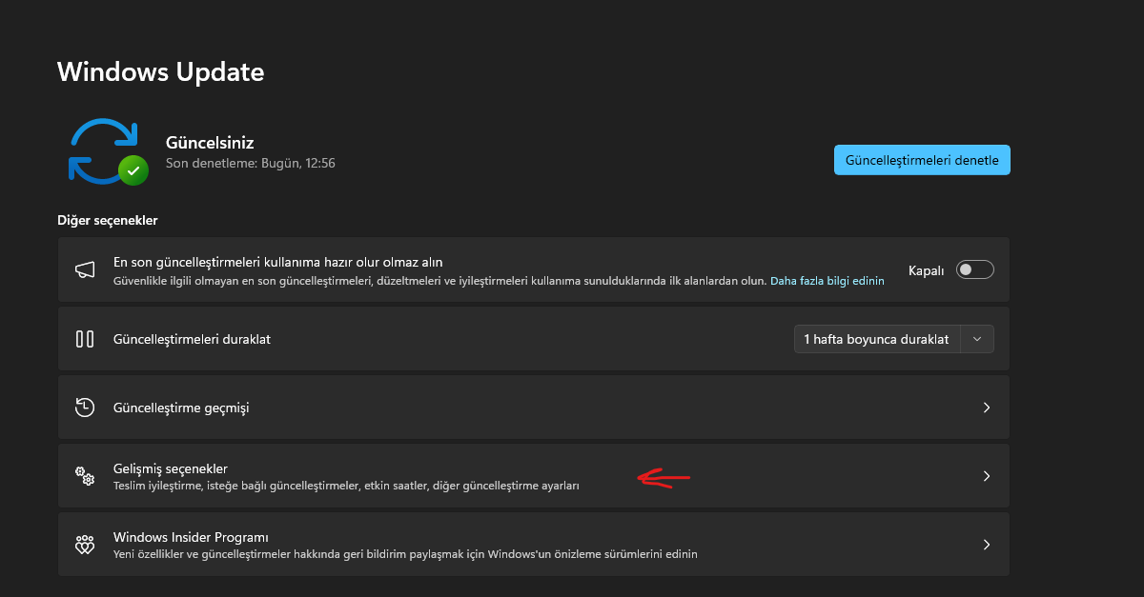Viewport: 1144px width, 597px height.
Task: Click the history clock icon
Action: click(x=85, y=408)
